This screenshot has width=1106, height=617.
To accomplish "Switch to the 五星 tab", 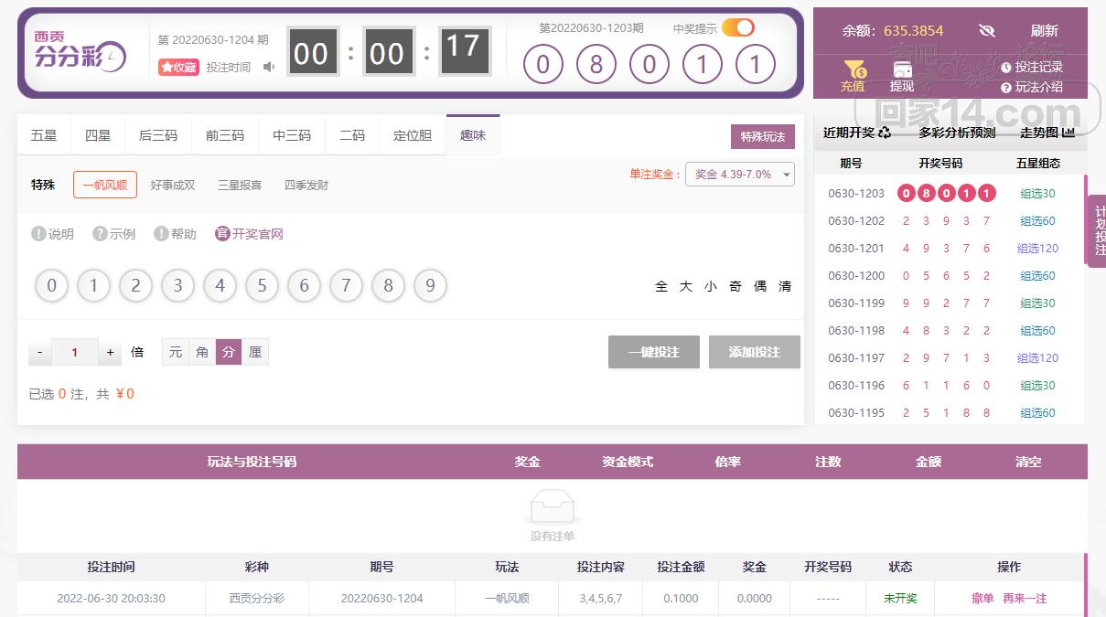I will [x=44, y=135].
